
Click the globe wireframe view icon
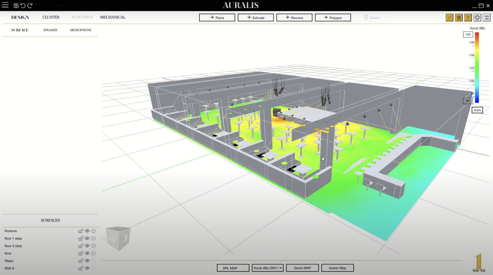tap(477, 17)
